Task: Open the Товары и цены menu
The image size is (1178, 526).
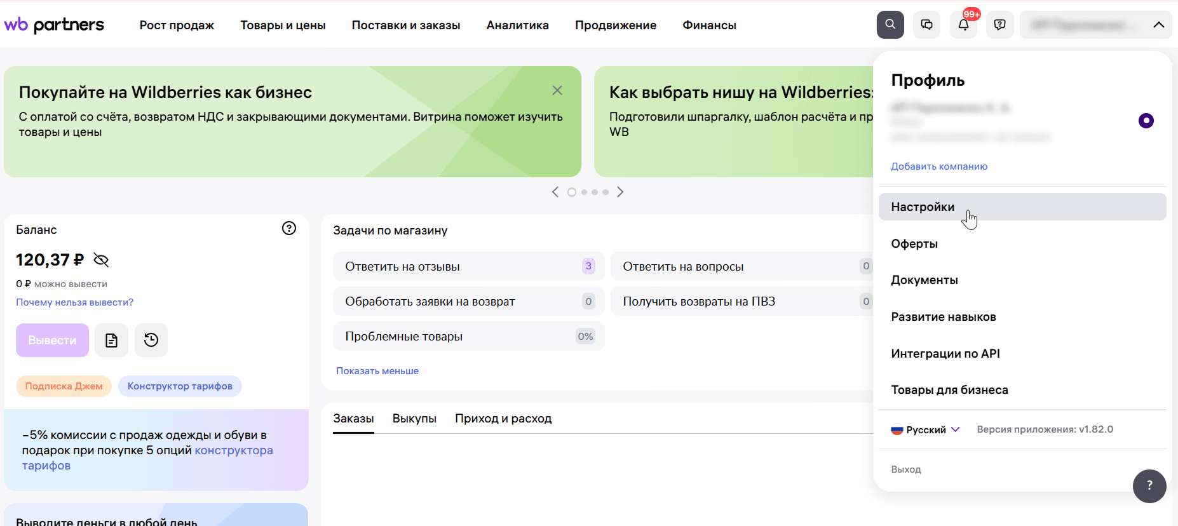Action: [x=283, y=25]
